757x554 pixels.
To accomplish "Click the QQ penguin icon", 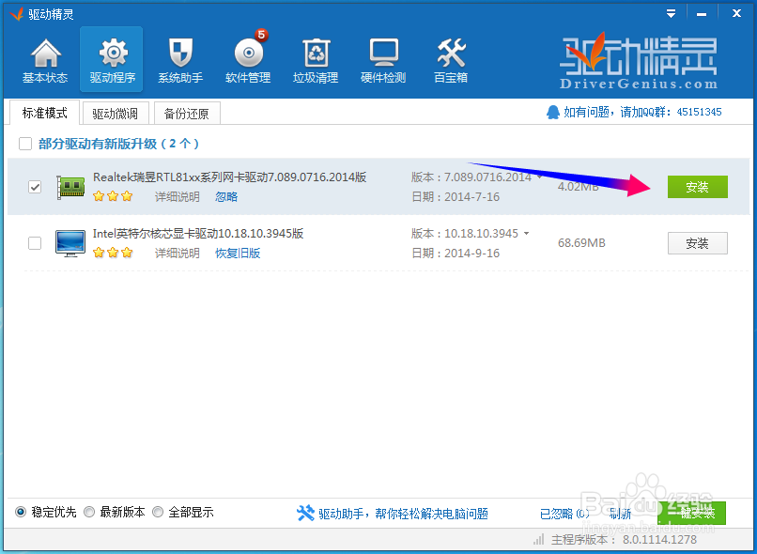I will (553, 112).
